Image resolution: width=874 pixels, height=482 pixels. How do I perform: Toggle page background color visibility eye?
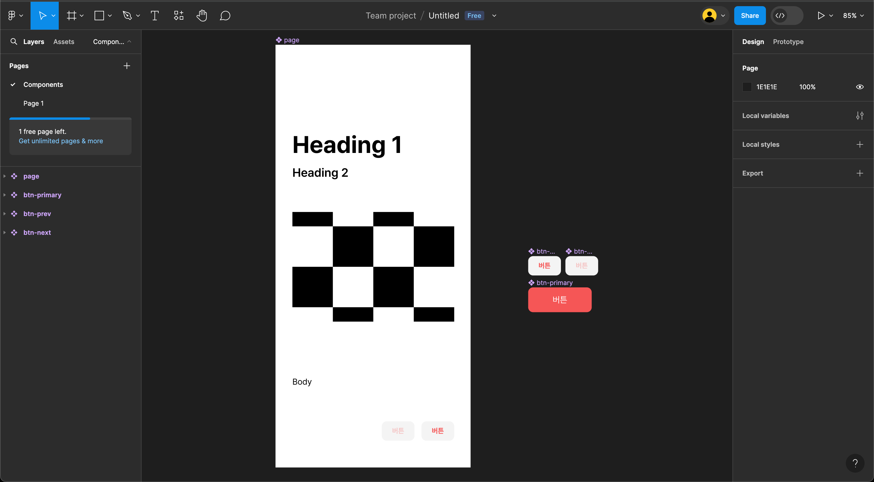tap(859, 87)
